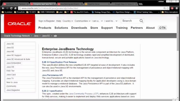This screenshot has height=101, width=180.
Task: Open the Java Persistence API link
Action: (x=52, y=75)
